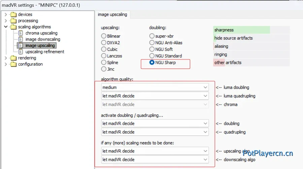Select image upscaling in the tree
Viewport: 303px width, 169px height.
click(40, 45)
